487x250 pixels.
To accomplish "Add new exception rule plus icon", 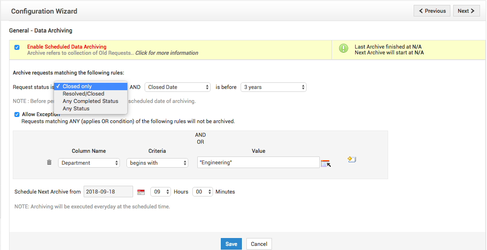I will coord(351,159).
